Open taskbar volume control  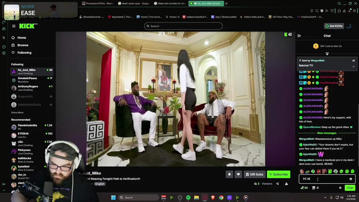[342, 198]
